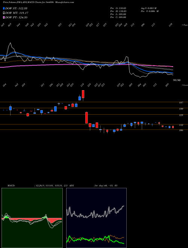Click the 'Pre C: 108.09' value
This screenshot has height=248, width=188.
118,17
